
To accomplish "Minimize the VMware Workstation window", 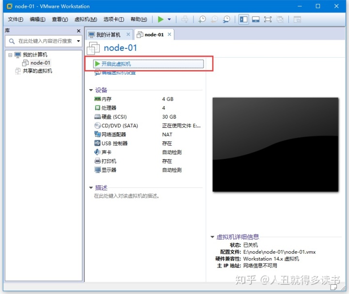I will (300, 6).
